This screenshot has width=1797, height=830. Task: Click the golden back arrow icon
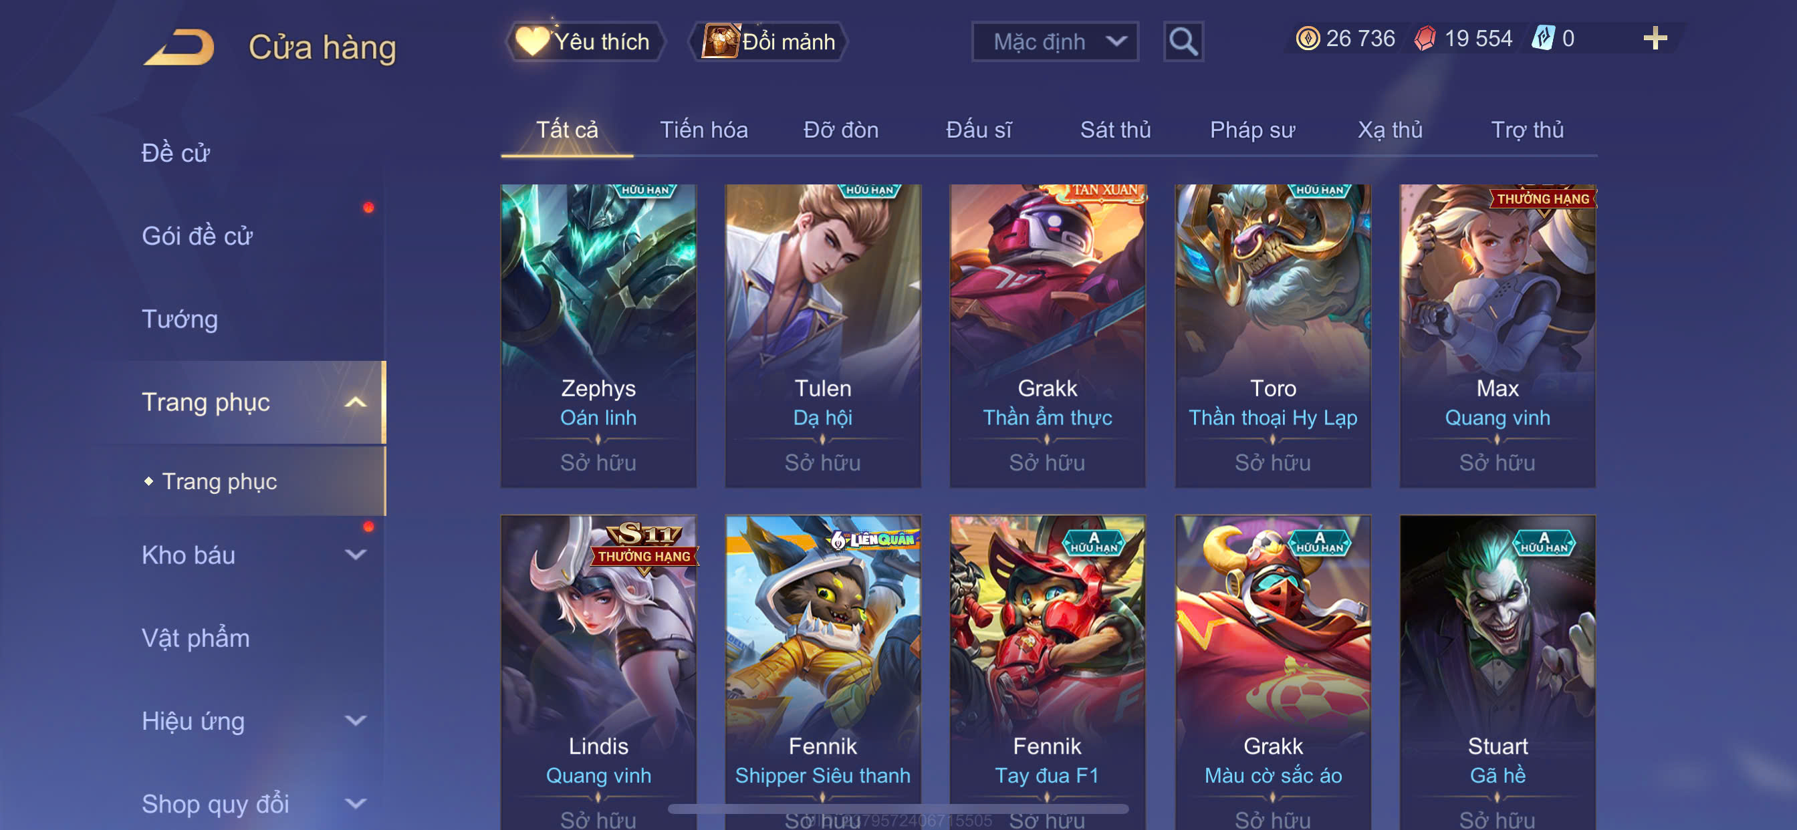click(179, 47)
